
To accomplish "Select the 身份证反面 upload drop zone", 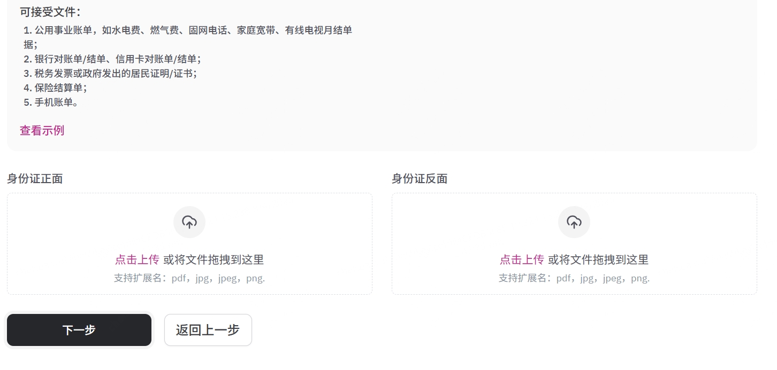I will click(x=574, y=243).
